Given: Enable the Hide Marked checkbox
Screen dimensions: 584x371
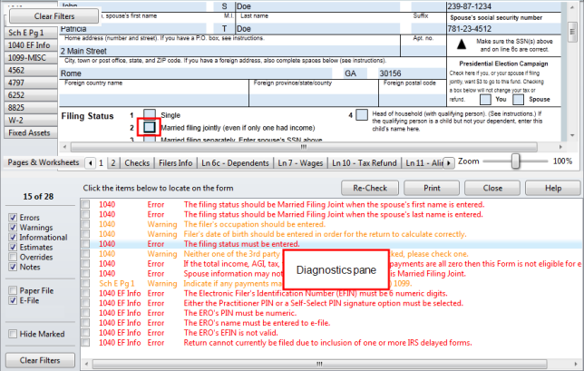Looking at the screenshot, I should [13, 334].
